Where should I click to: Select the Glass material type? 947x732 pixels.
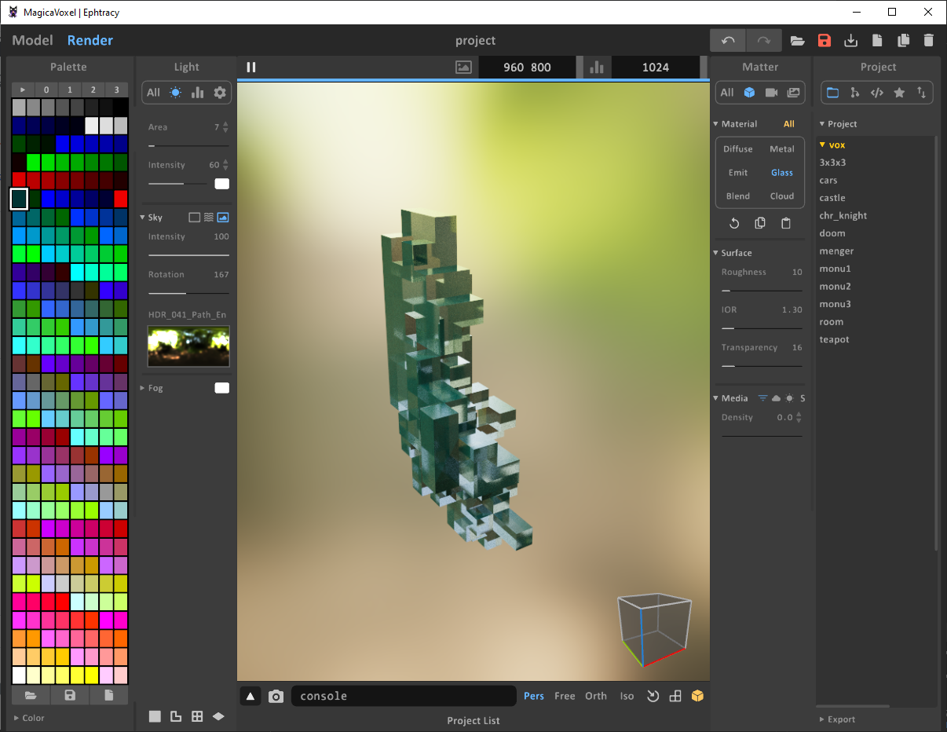[781, 173]
